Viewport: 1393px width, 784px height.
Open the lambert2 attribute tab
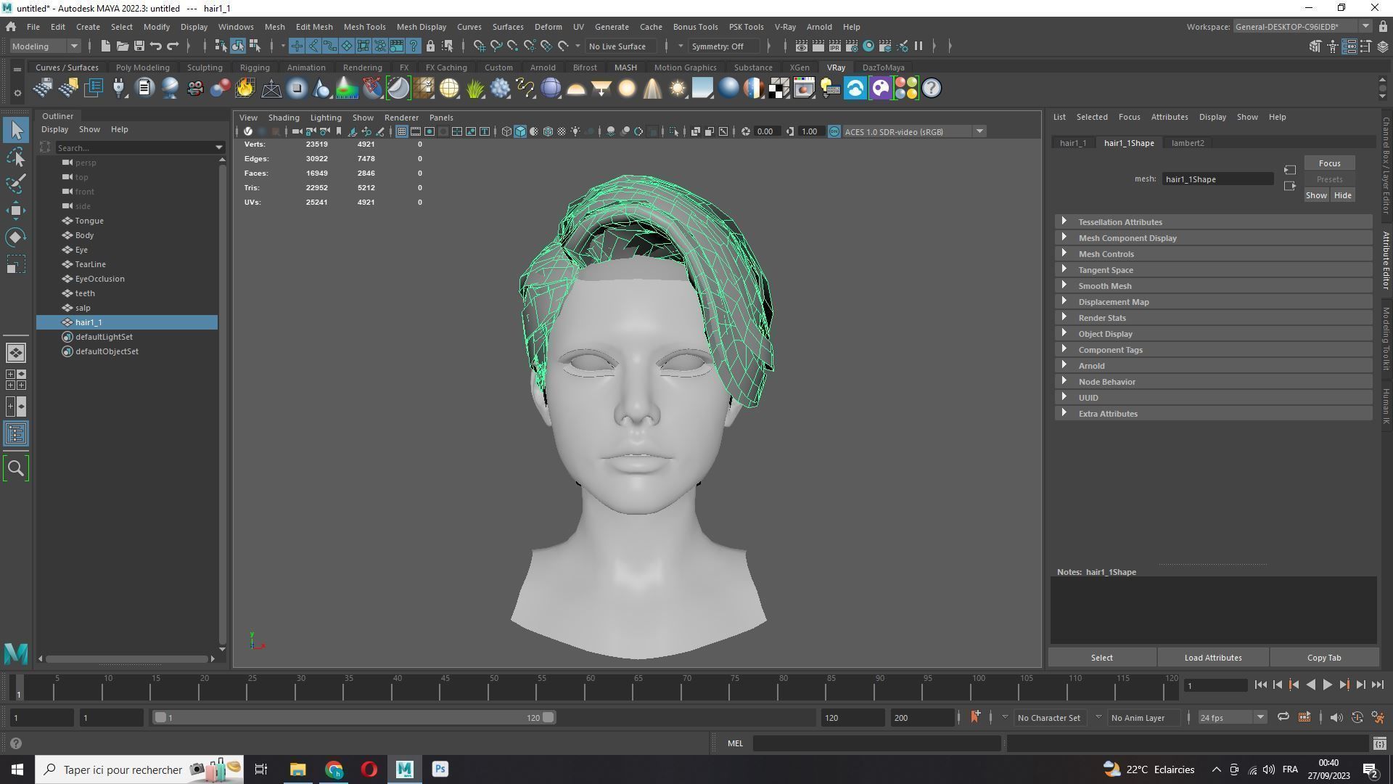[x=1188, y=143]
